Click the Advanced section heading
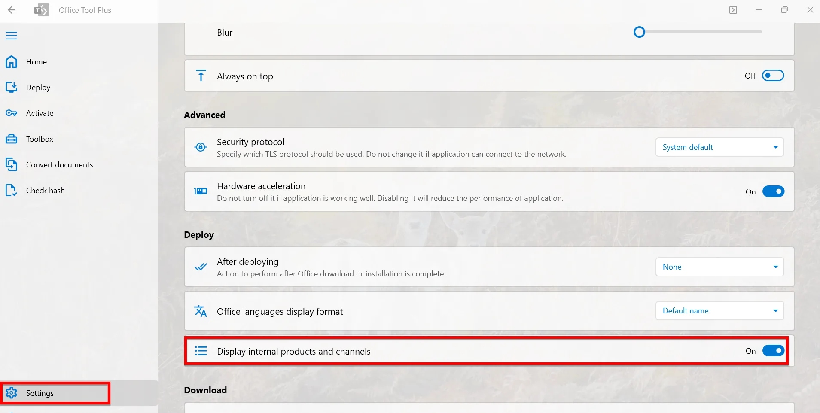This screenshot has width=820, height=413. [x=205, y=115]
